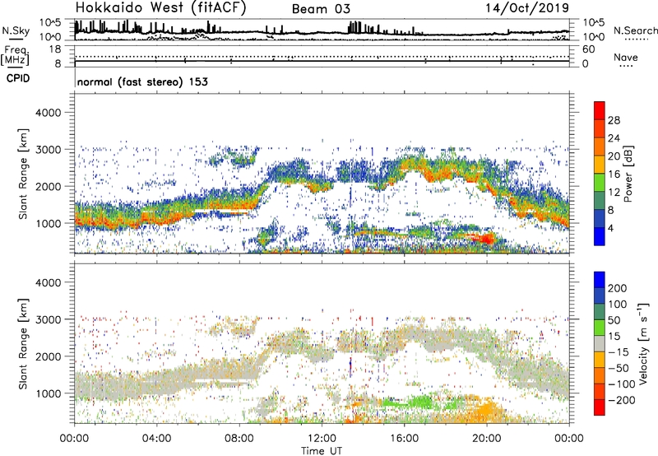Click the '20:00' time axis tick label
The height and width of the screenshot is (456, 658).
[x=486, y=439]
